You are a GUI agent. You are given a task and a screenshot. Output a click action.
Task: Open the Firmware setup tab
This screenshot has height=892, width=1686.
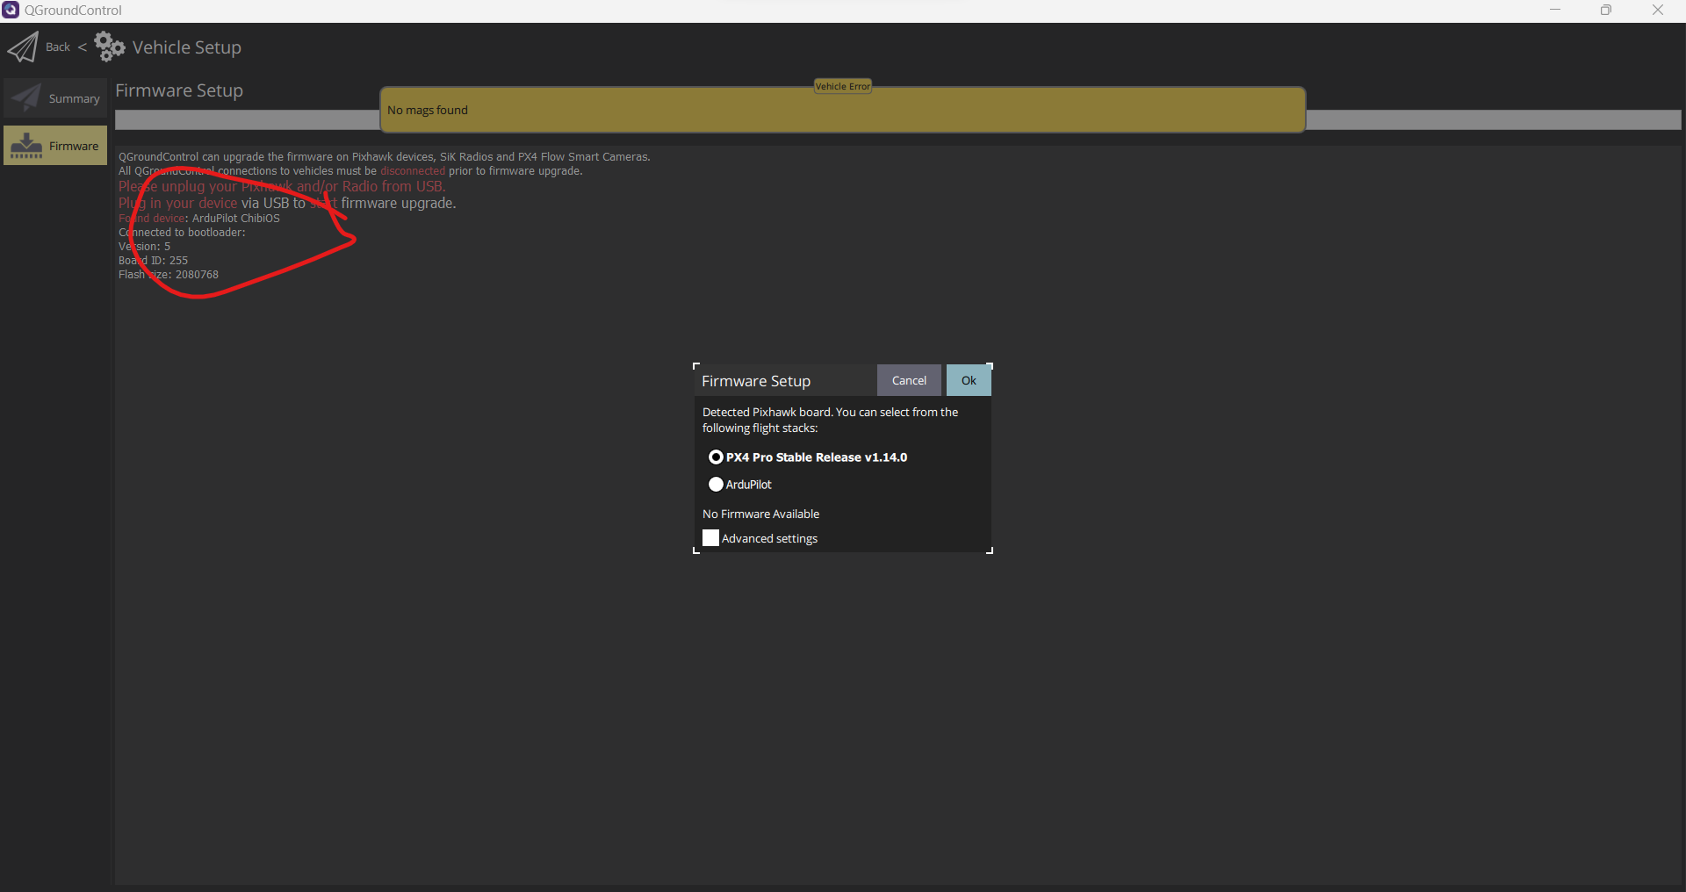coord(55,146)
